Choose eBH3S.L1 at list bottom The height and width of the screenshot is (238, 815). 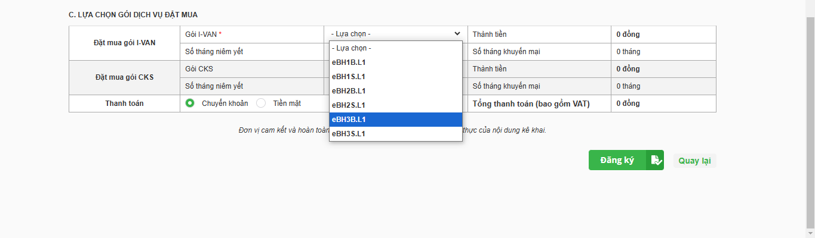tap(396, 134)
